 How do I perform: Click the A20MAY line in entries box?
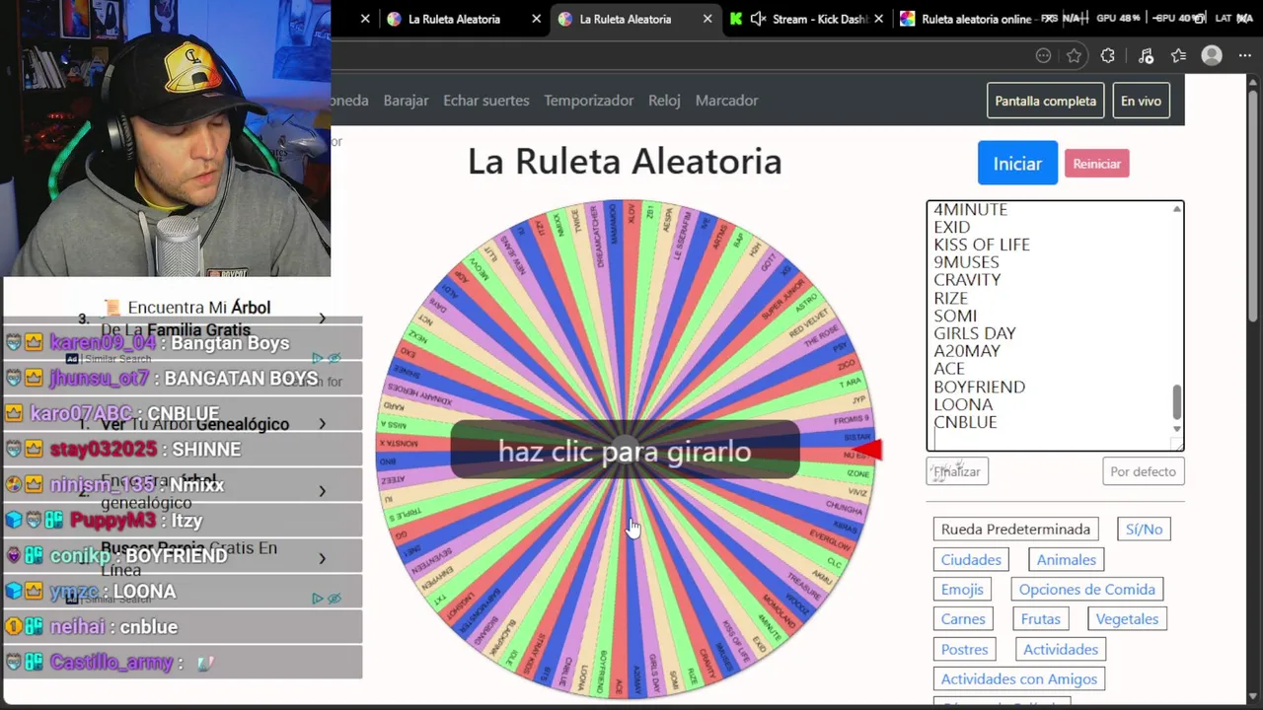967,351
